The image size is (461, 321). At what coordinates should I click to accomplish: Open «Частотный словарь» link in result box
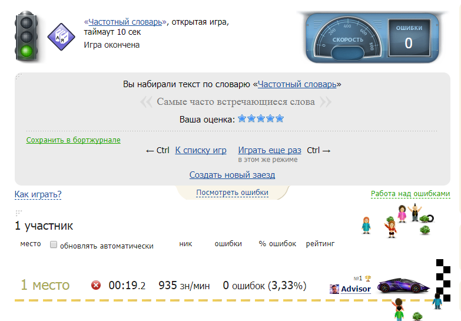pyautogui.click(x=297, y=84)
